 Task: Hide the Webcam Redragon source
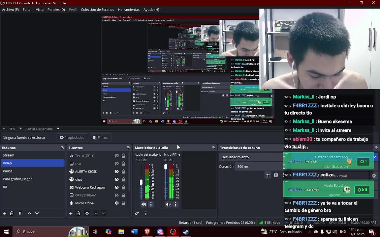(x=116, y=187)
